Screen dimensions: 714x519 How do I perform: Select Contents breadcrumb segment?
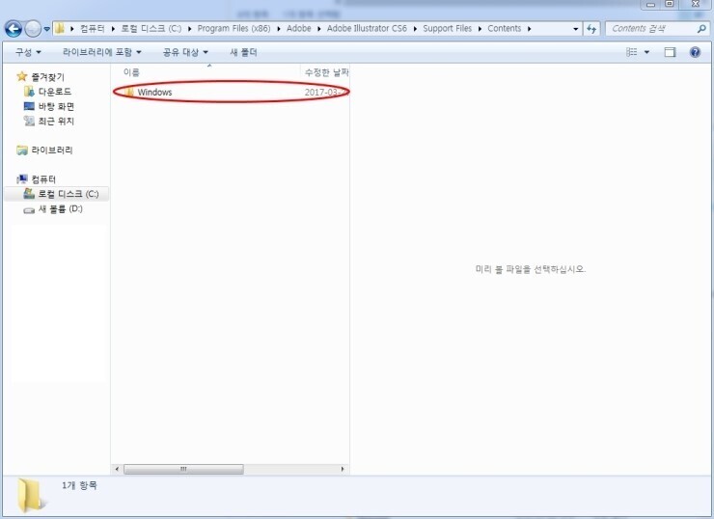[x=504, y=29]
